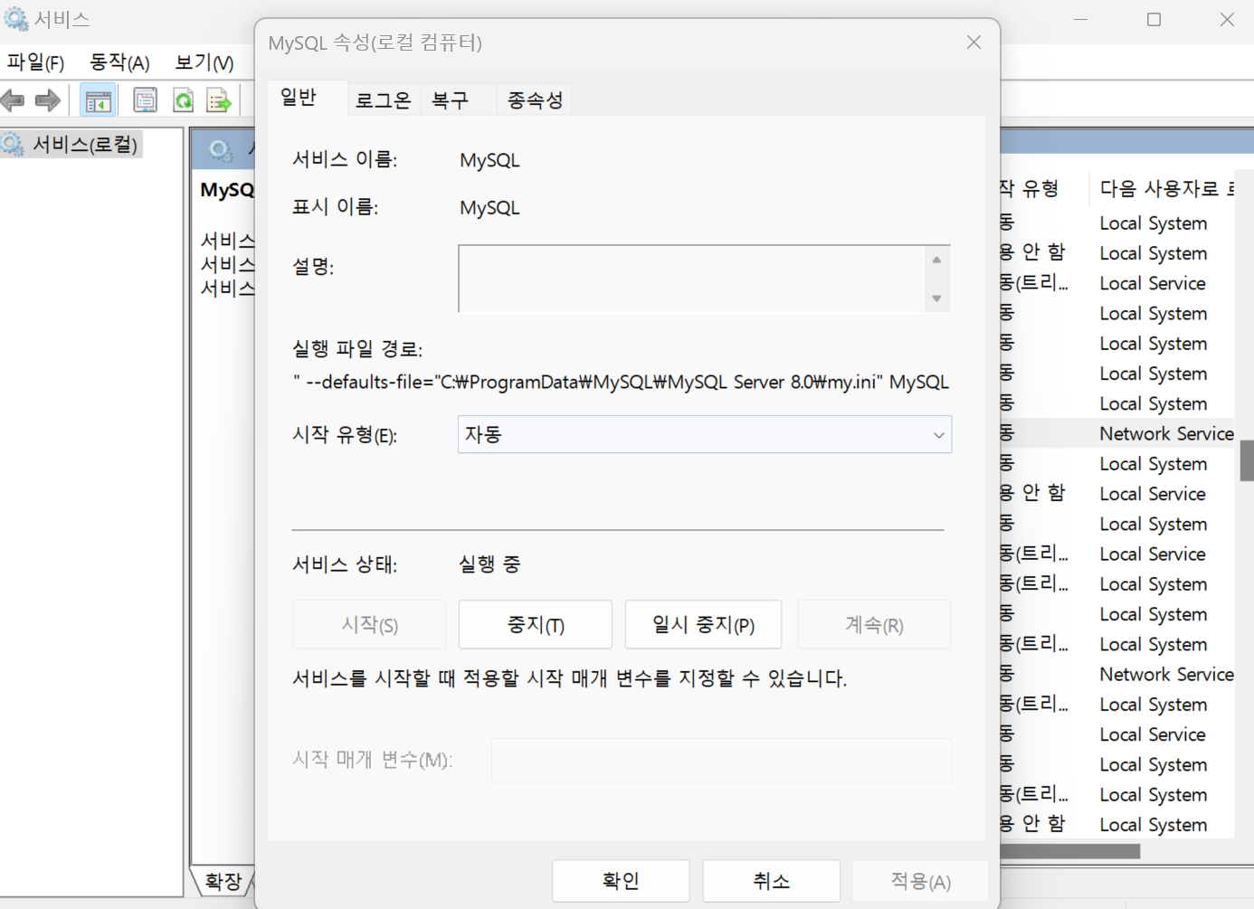Click the up arrow in 설명 box scrollbar
The height and width of the screenshot is (909, 1254).
click(x=936, y=260)
